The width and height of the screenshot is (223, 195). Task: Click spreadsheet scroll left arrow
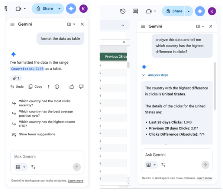click(x=121, y=187)
